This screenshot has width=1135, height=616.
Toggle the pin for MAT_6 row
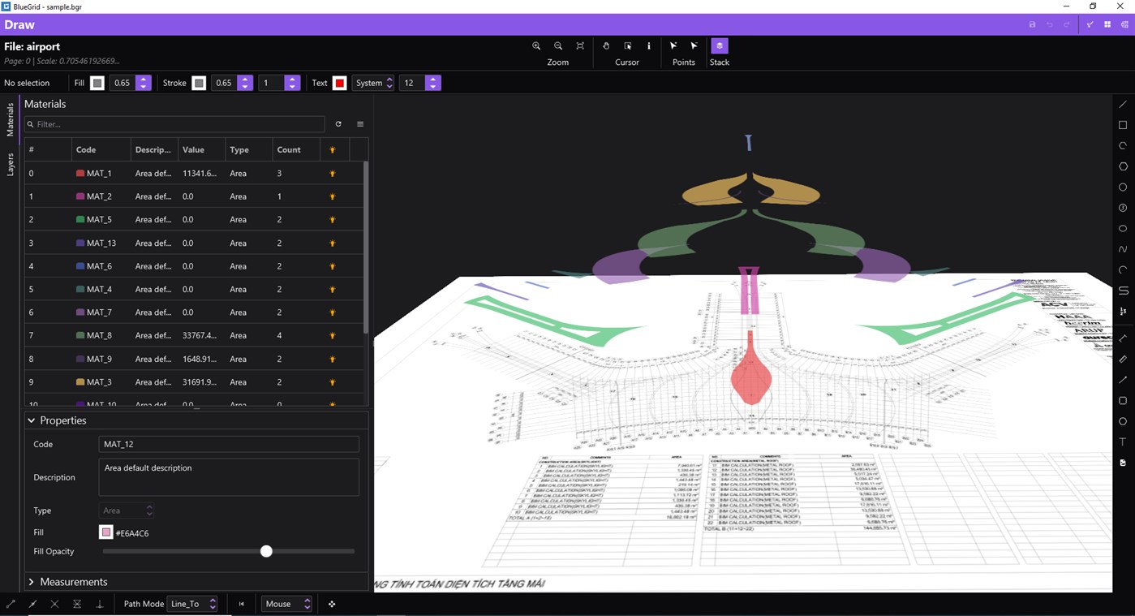coord(333,266)
